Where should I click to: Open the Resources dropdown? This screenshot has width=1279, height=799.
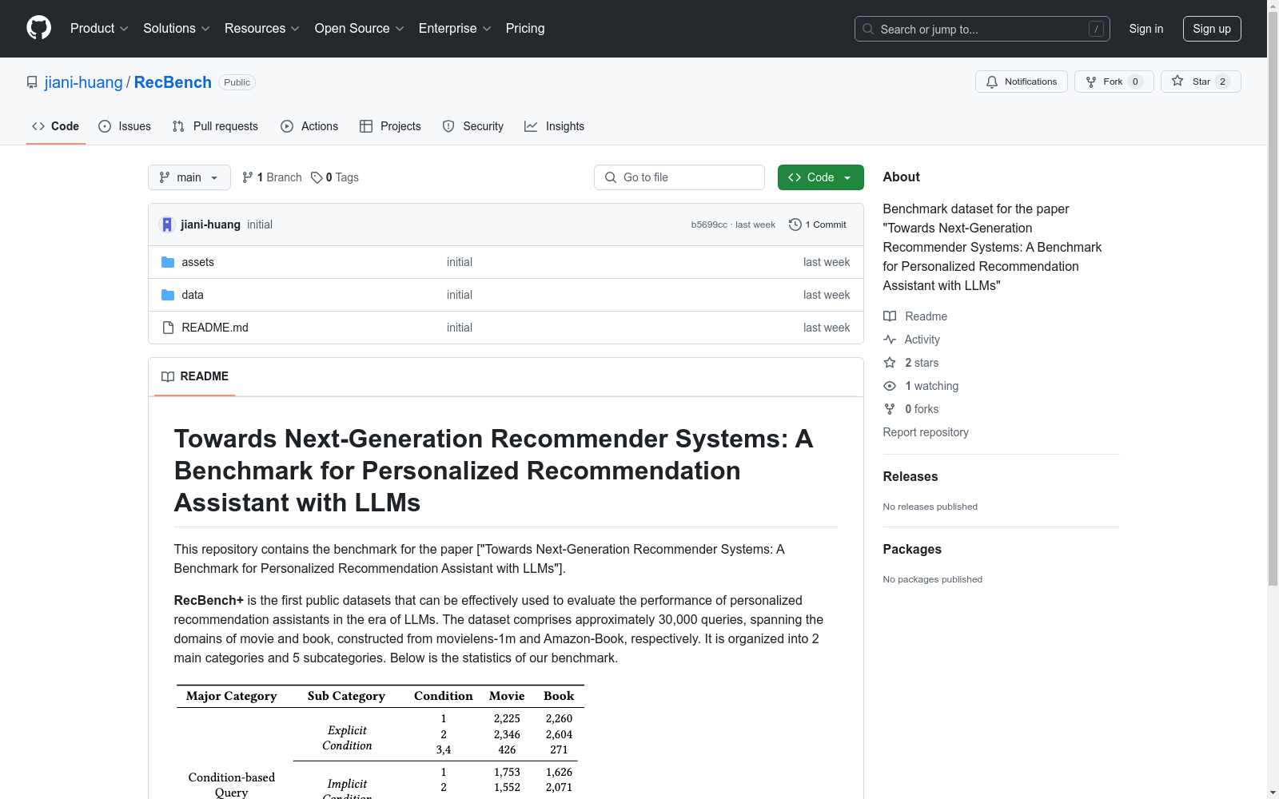point(262,29)
